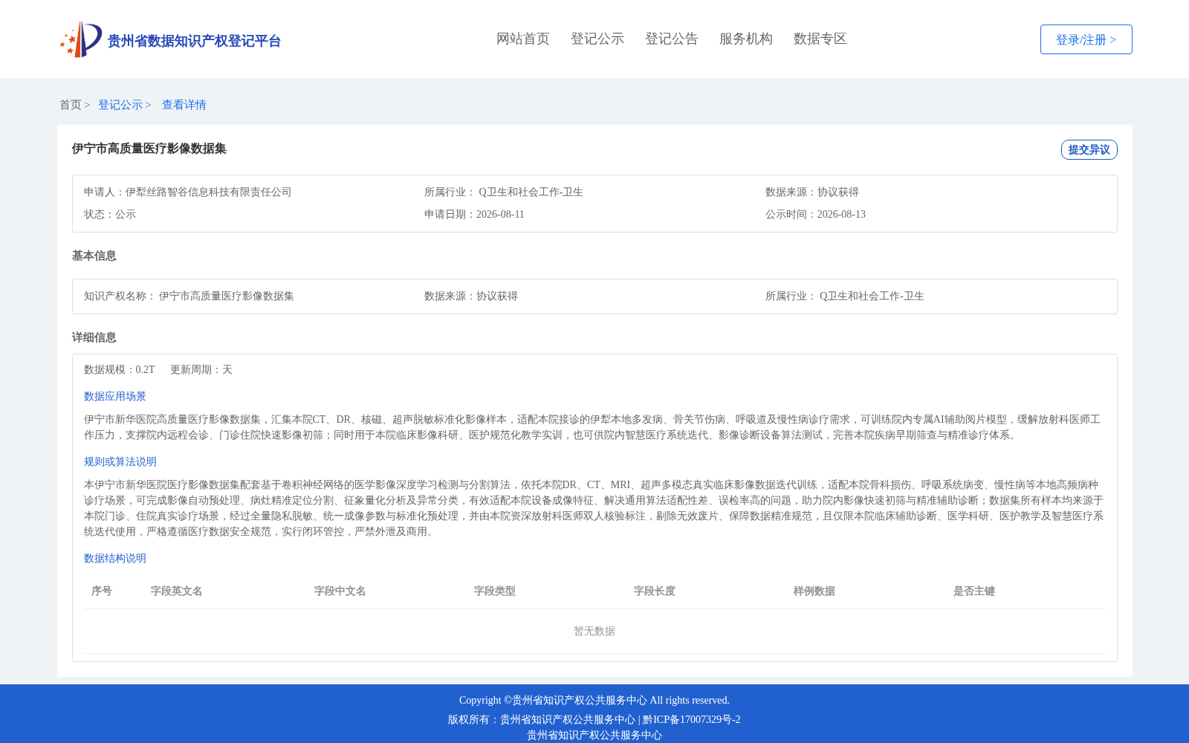Click 申请日期：2026-08-11

(474, 214)
